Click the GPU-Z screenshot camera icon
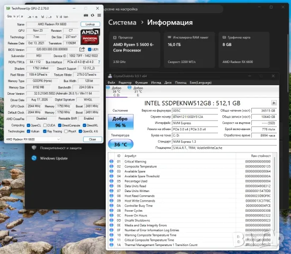 pos(86,15)
